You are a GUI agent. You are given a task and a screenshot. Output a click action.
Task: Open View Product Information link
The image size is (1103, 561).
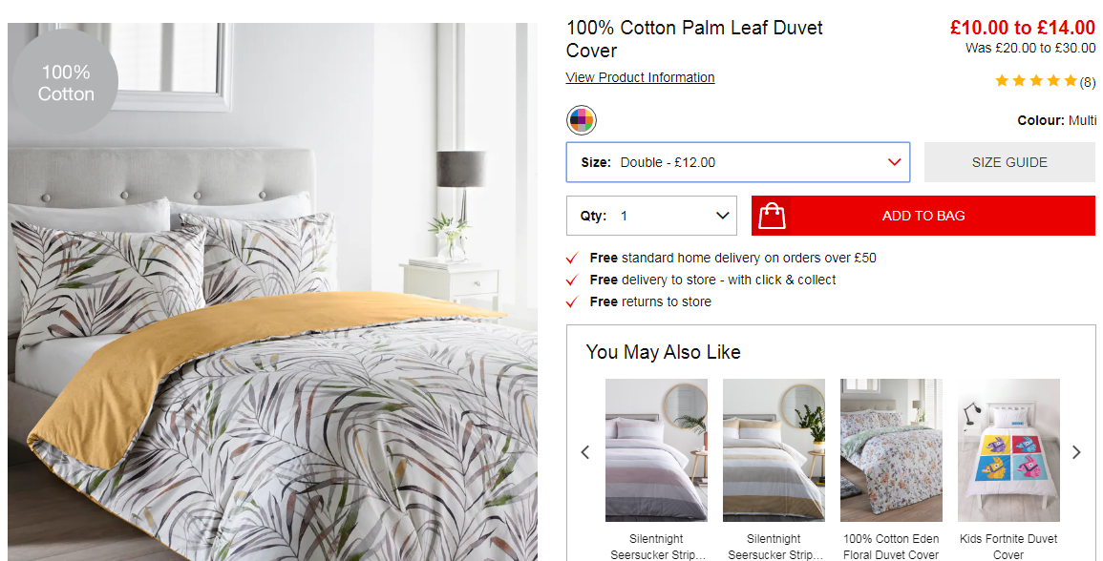(x=640, y=77)
